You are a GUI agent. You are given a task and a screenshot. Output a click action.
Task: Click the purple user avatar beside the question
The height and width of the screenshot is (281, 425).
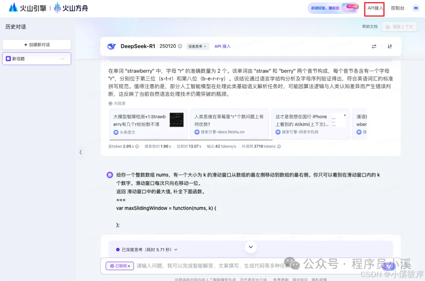pos(110,175)
